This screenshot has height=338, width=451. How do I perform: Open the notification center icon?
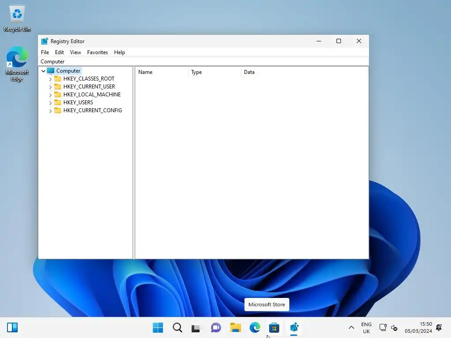439,327
